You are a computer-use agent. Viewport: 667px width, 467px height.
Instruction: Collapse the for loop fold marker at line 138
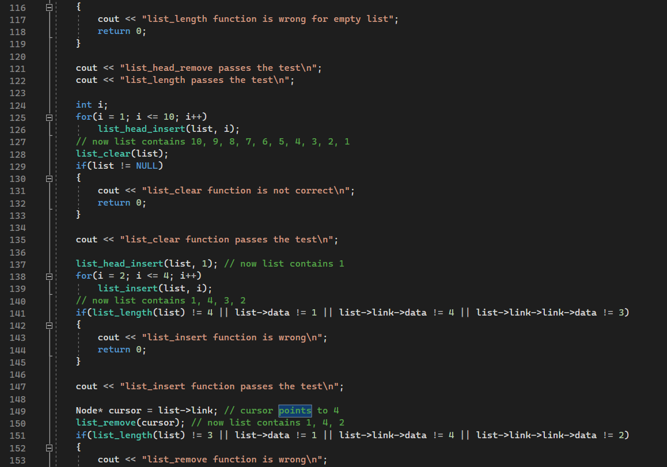49,276
